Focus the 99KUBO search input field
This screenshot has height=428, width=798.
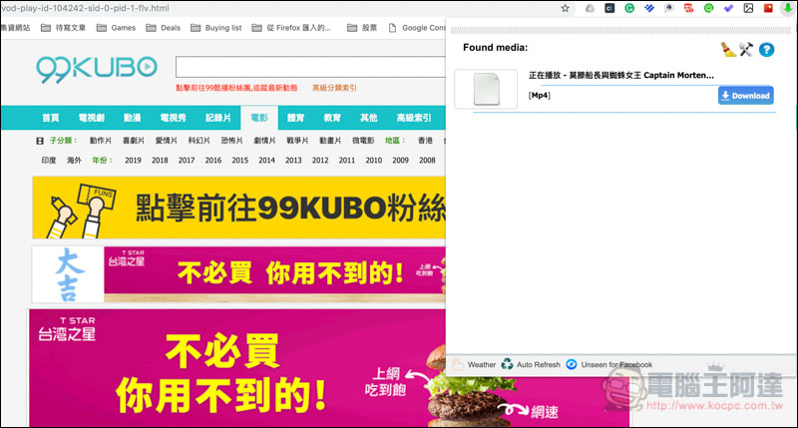tap(310, 67)
